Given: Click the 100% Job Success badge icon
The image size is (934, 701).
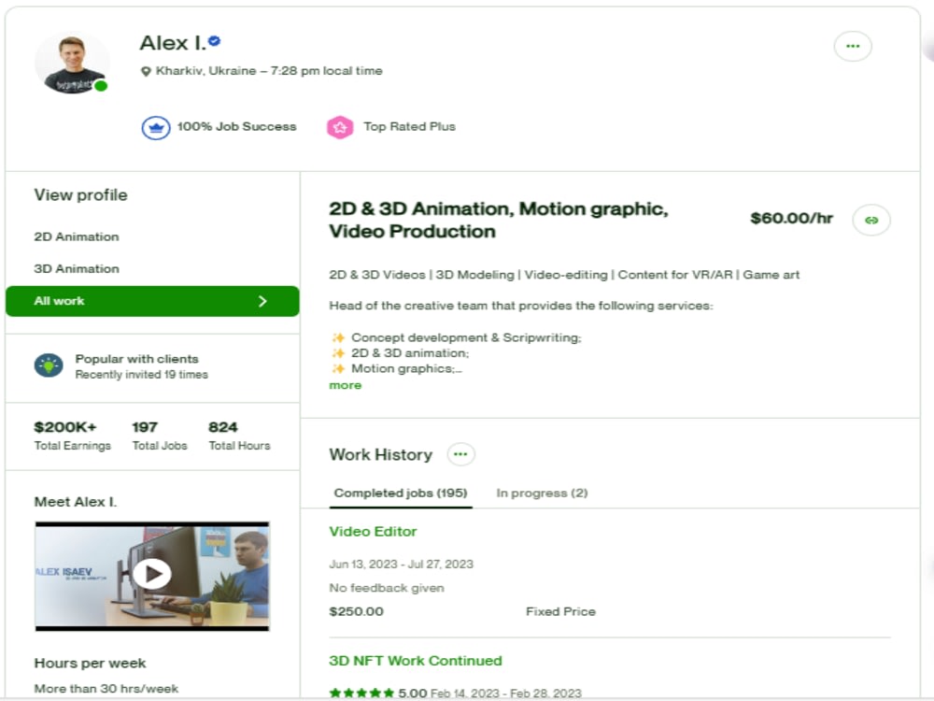Looking at the screenshot, I should coord(155,126).
